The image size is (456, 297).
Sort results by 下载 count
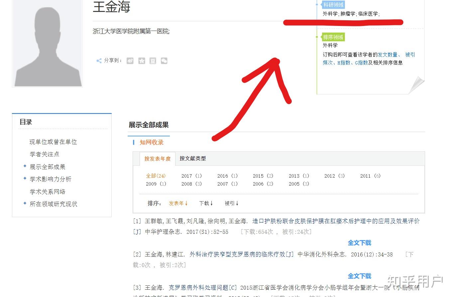(206, 203)
